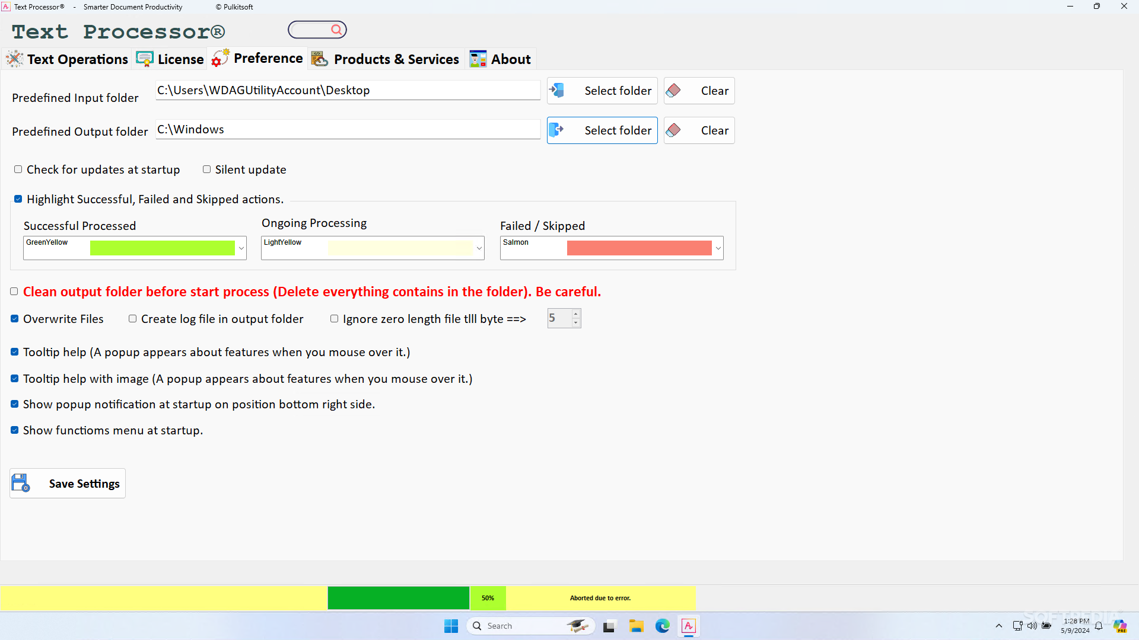This screenshot has width=1139, height=640.
Task: Click Text Processor taskbar icon
Action: [689, 626]
